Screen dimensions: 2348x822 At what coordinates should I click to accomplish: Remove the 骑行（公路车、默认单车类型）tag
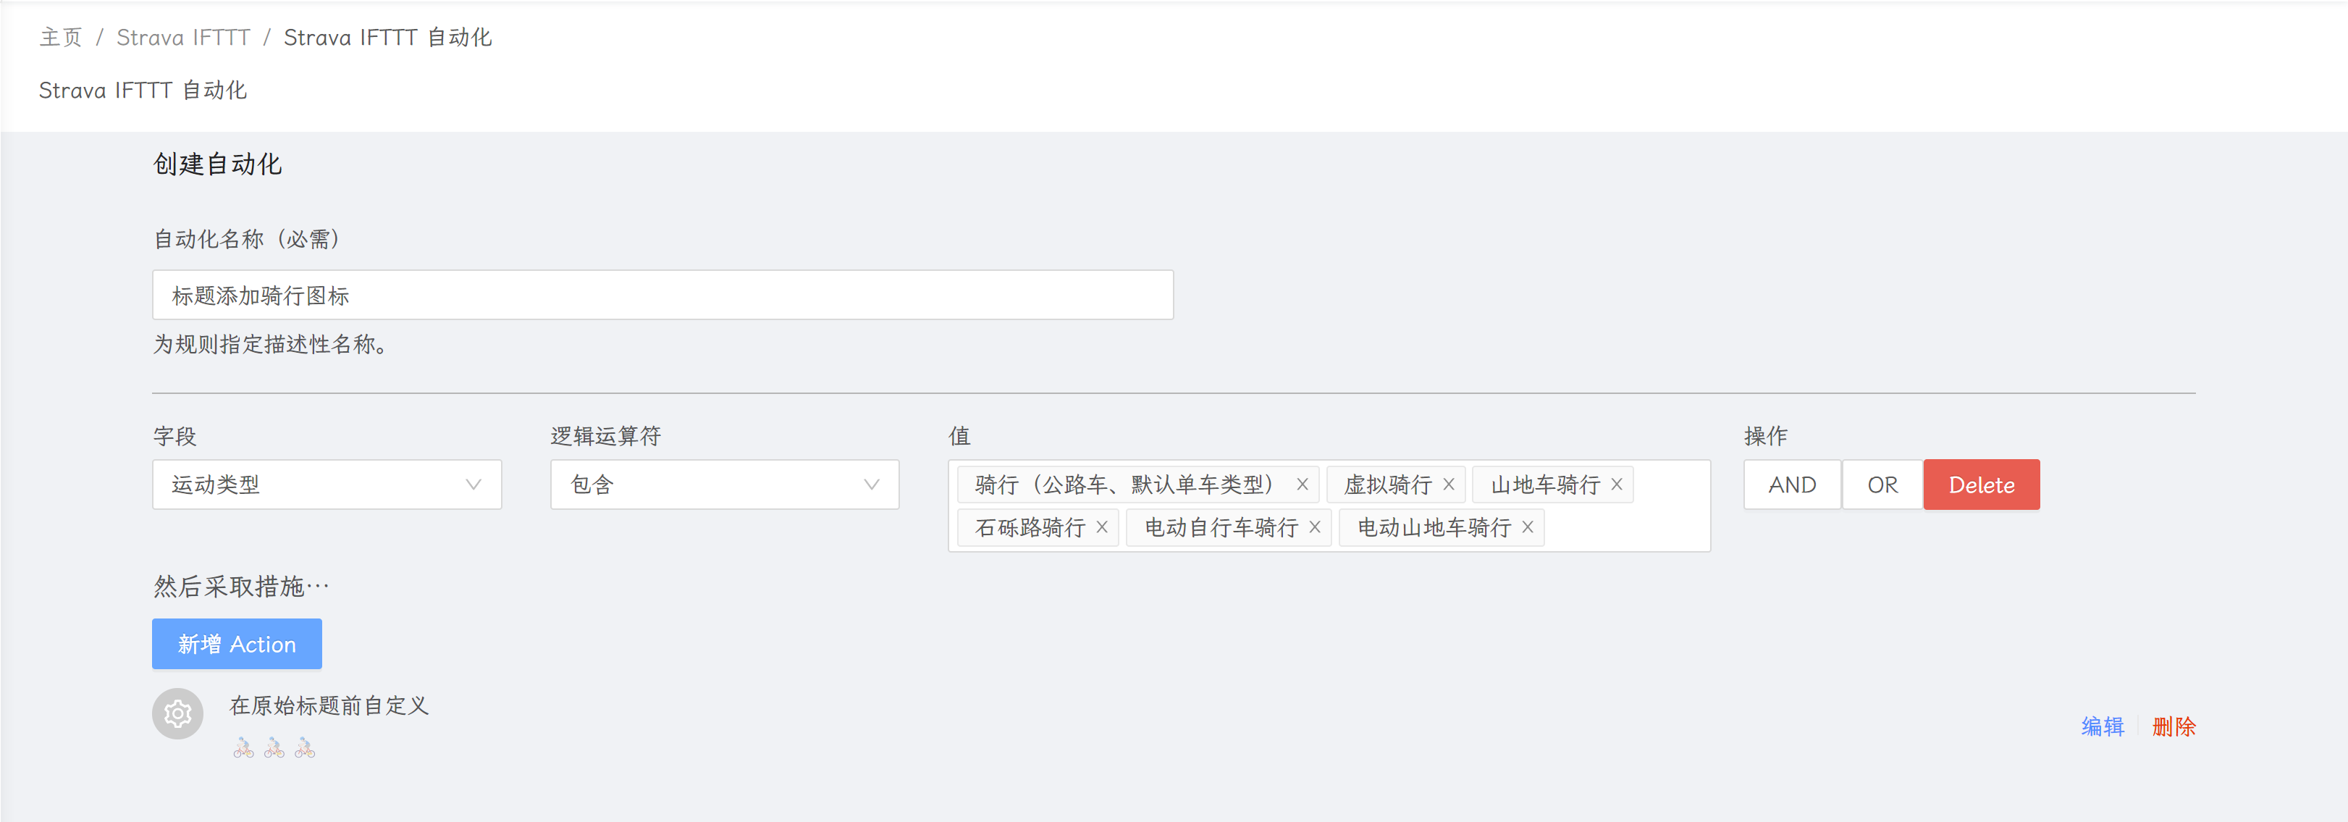click(x=1303, y=485)
